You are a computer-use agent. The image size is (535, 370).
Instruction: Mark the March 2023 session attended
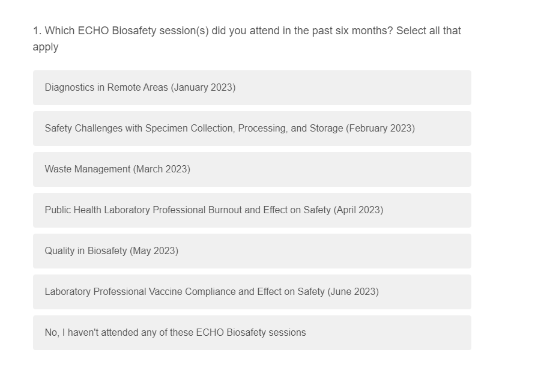[117, 169]
